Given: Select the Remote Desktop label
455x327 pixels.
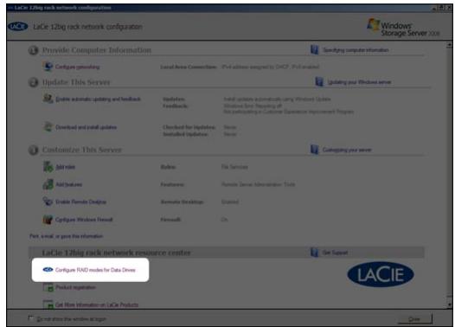Looking at the screenshot, I should click(x=182, y=202).
